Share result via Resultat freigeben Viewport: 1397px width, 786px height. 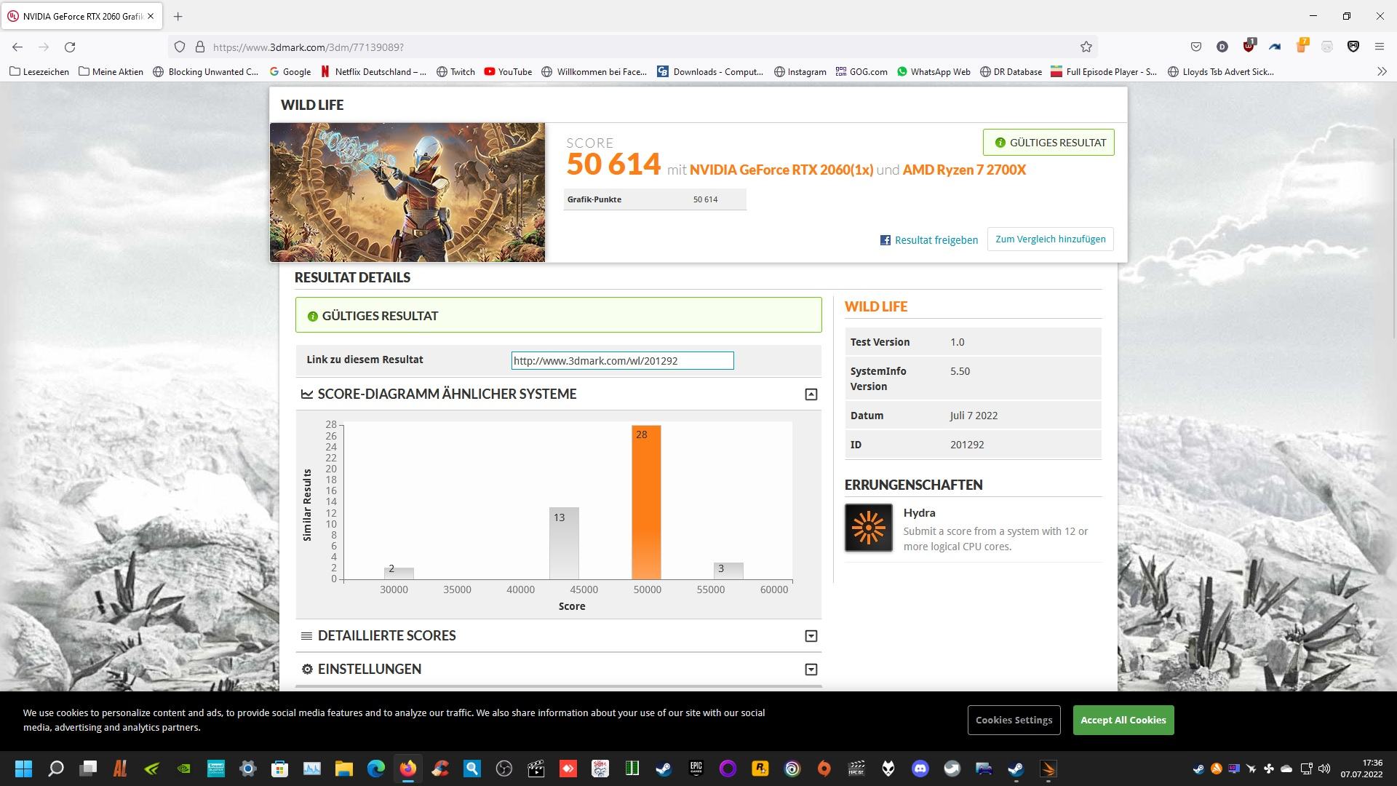929,240
